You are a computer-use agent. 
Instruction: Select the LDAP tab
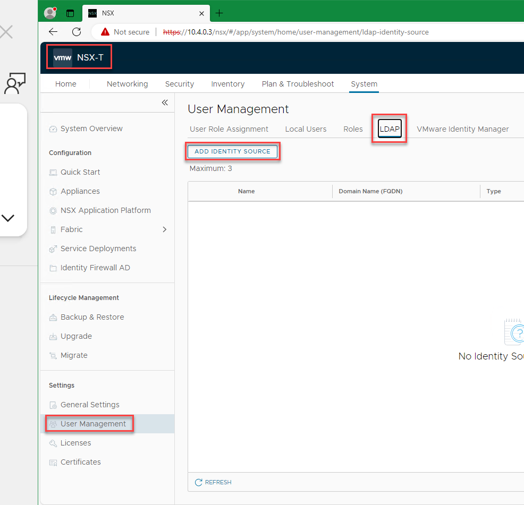click(x=390, y=129)
